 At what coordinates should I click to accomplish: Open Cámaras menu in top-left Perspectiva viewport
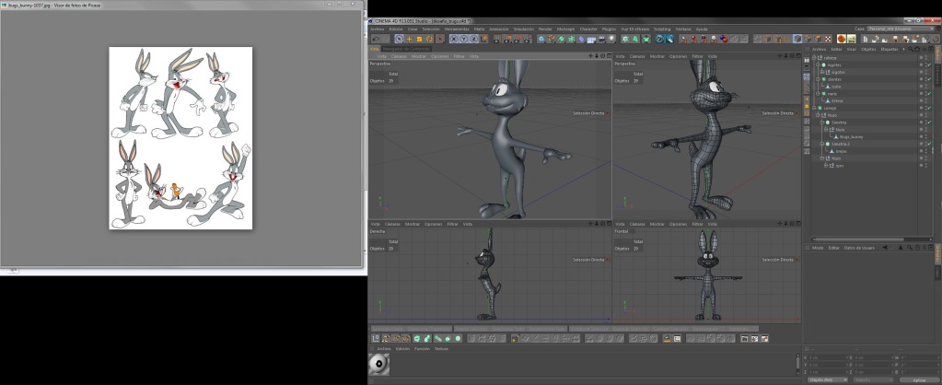[400, 56]
